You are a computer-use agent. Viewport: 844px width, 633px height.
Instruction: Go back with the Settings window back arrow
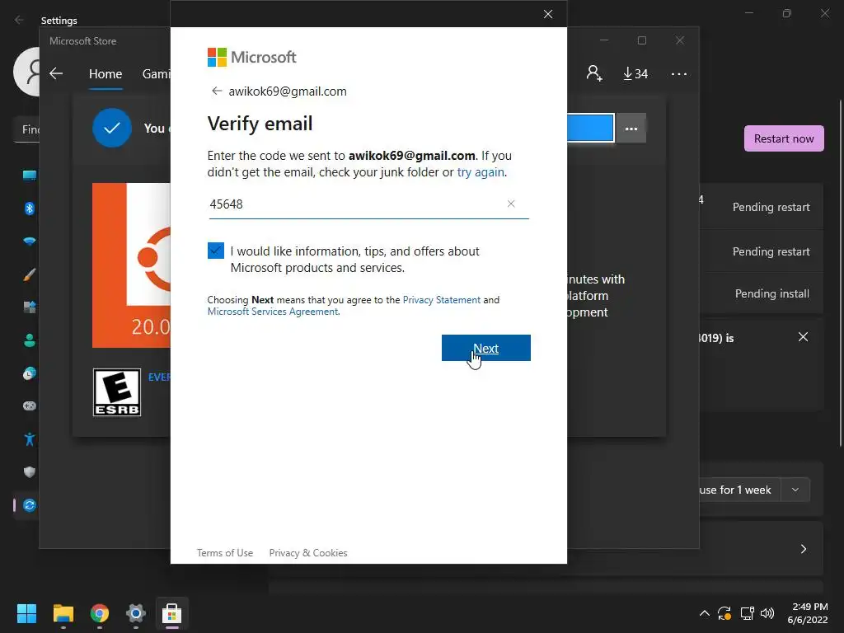tap(19, 20)
